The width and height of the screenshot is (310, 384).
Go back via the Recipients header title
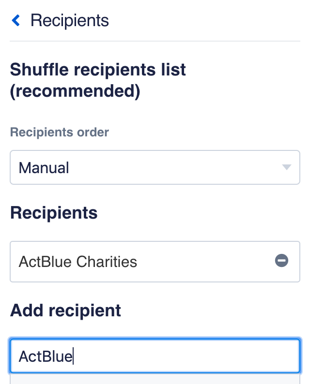[x=70, y=21]
